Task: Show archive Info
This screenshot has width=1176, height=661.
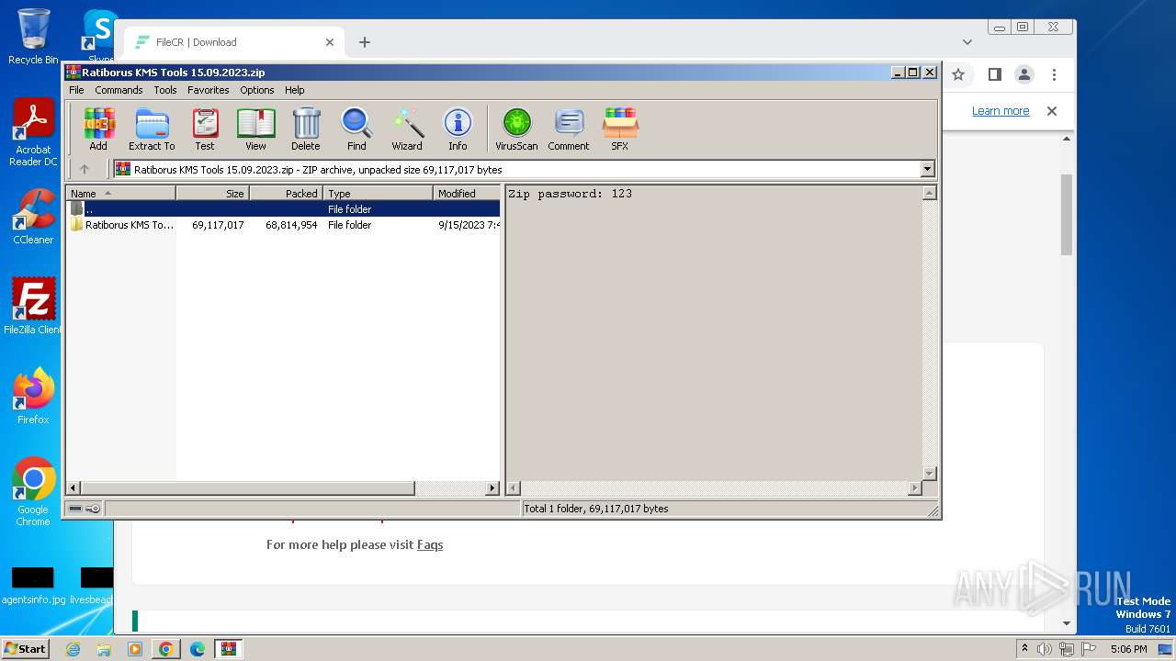Action: click(x=458, y=129)
